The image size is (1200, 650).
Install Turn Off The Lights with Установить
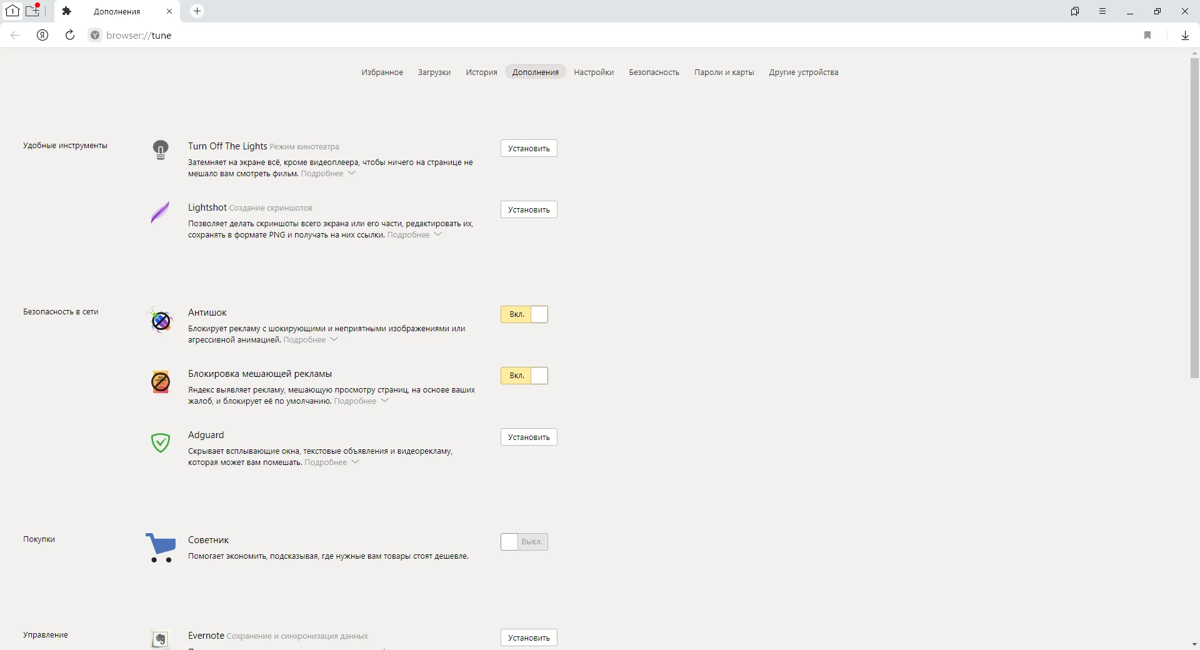tap(529, 148)
